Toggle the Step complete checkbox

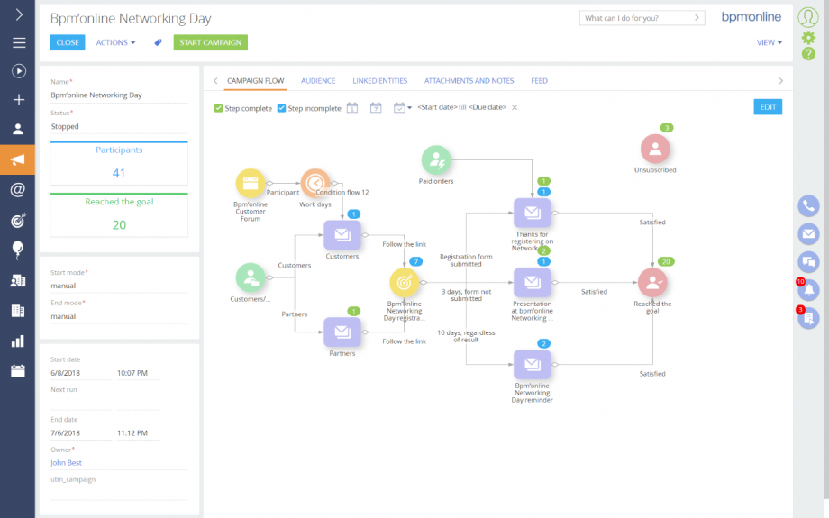(x=218, y=108)
